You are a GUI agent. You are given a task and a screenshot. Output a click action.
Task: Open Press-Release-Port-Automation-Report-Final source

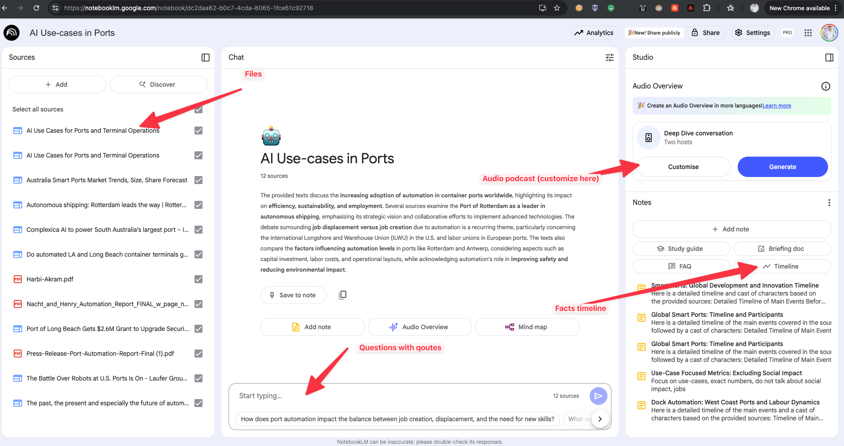coord(100,354)
